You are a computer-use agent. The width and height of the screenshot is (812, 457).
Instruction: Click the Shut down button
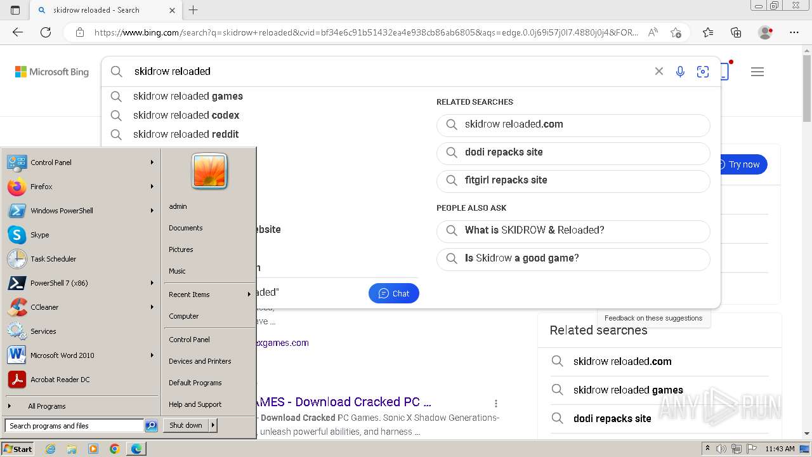point(186,425)
